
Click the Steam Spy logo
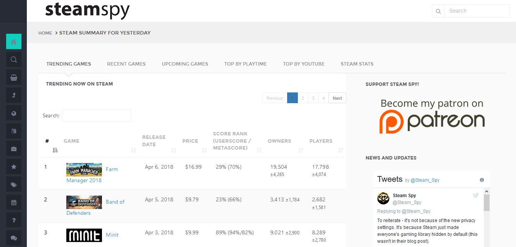87,10
